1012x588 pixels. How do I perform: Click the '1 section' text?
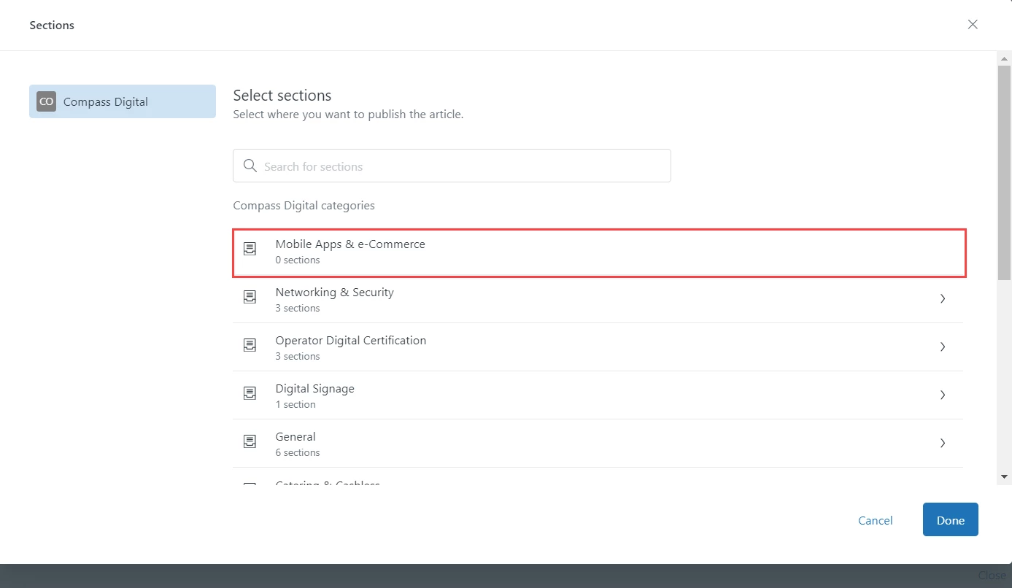296,404
